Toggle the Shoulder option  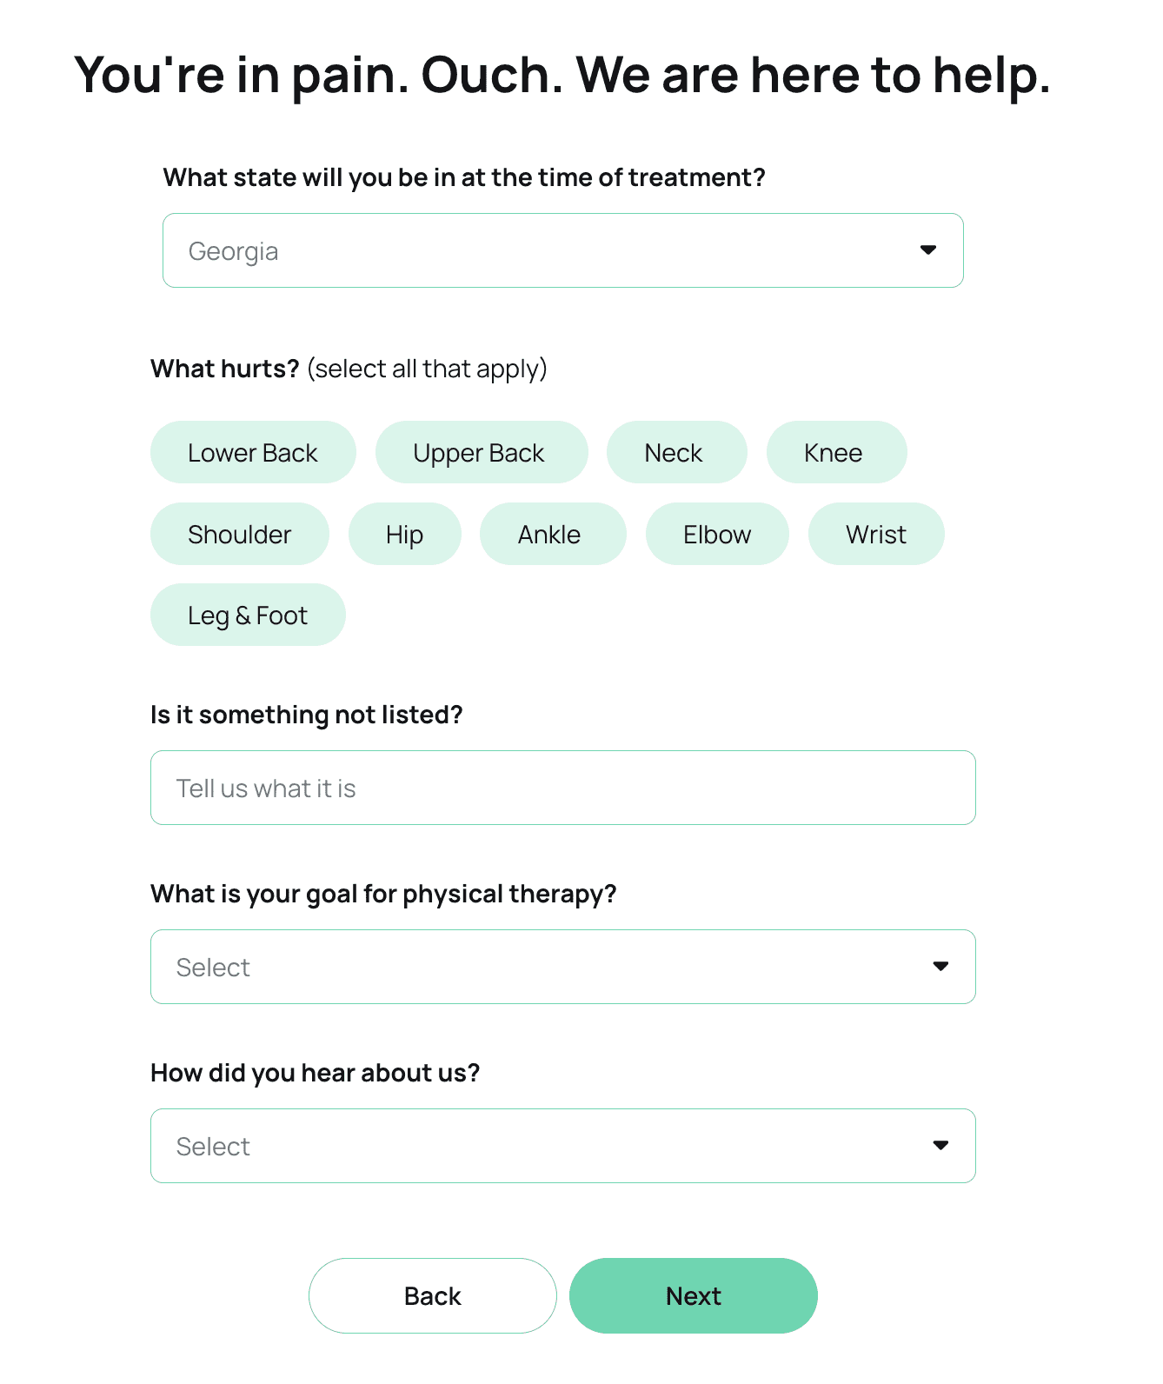pos(239,534)
